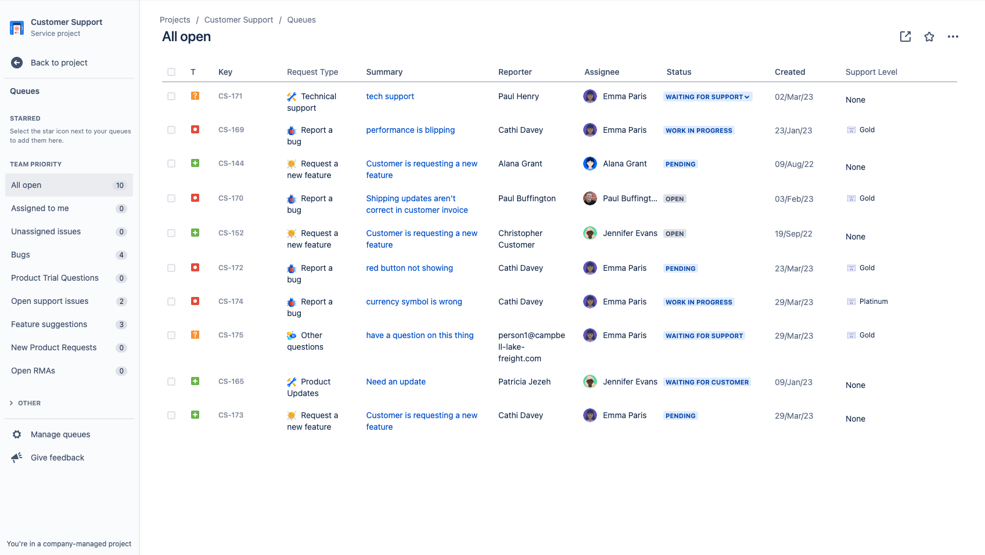Click the Manage queues gear icon
This screenshot has width=985, height=555.
point(17,434)
